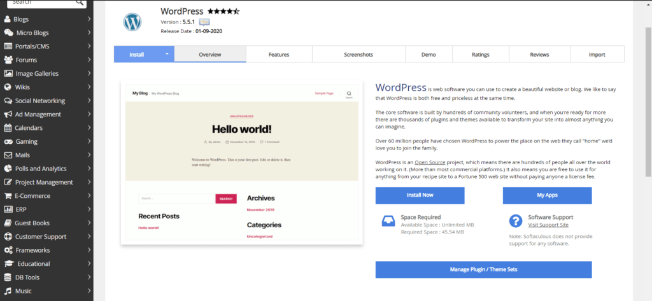Click the Frameworks gears icon
The image size is (652, 301).
pos(8,250)
